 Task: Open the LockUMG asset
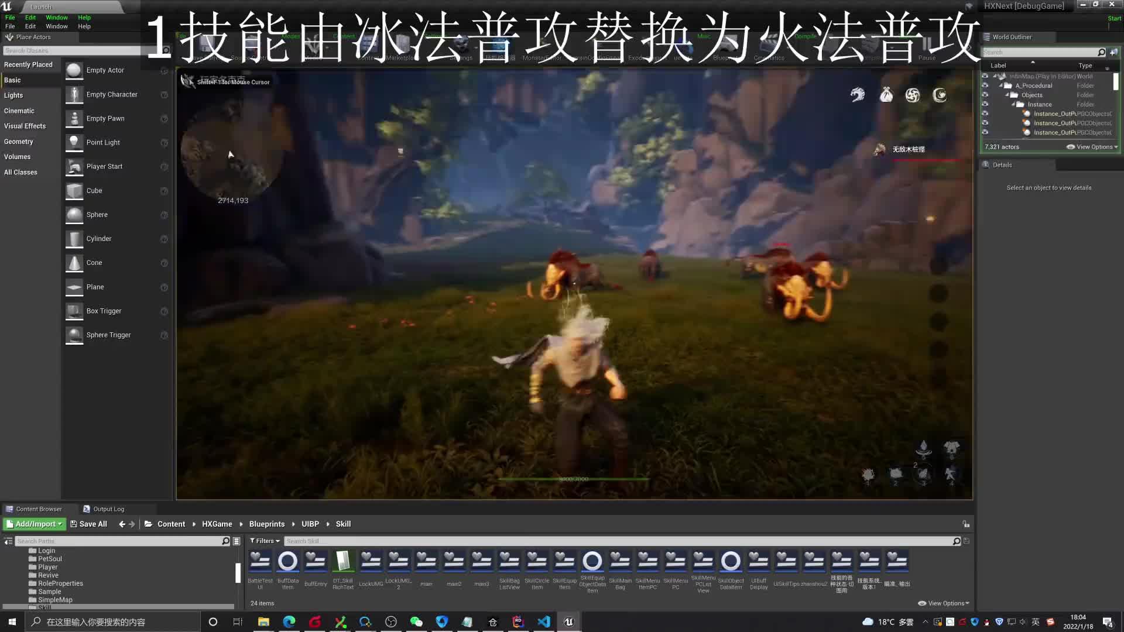point(371,569)
